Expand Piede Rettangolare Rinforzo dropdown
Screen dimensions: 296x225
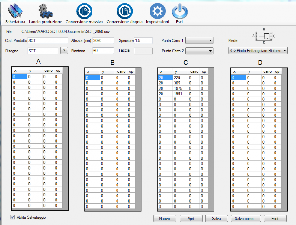(258, 50)
